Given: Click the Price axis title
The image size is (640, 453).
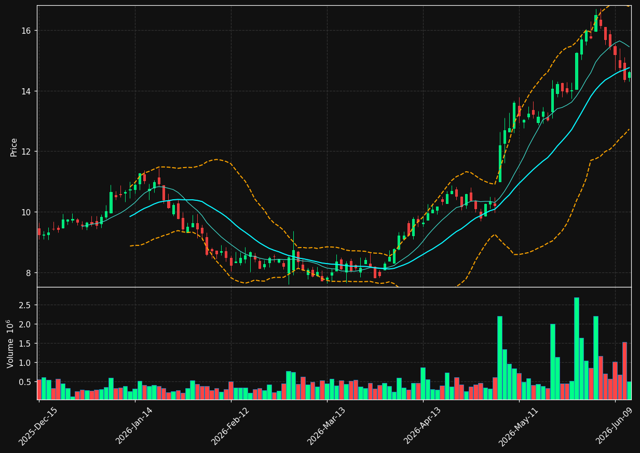Looking at the screenshot, I should tap(14, 147).
